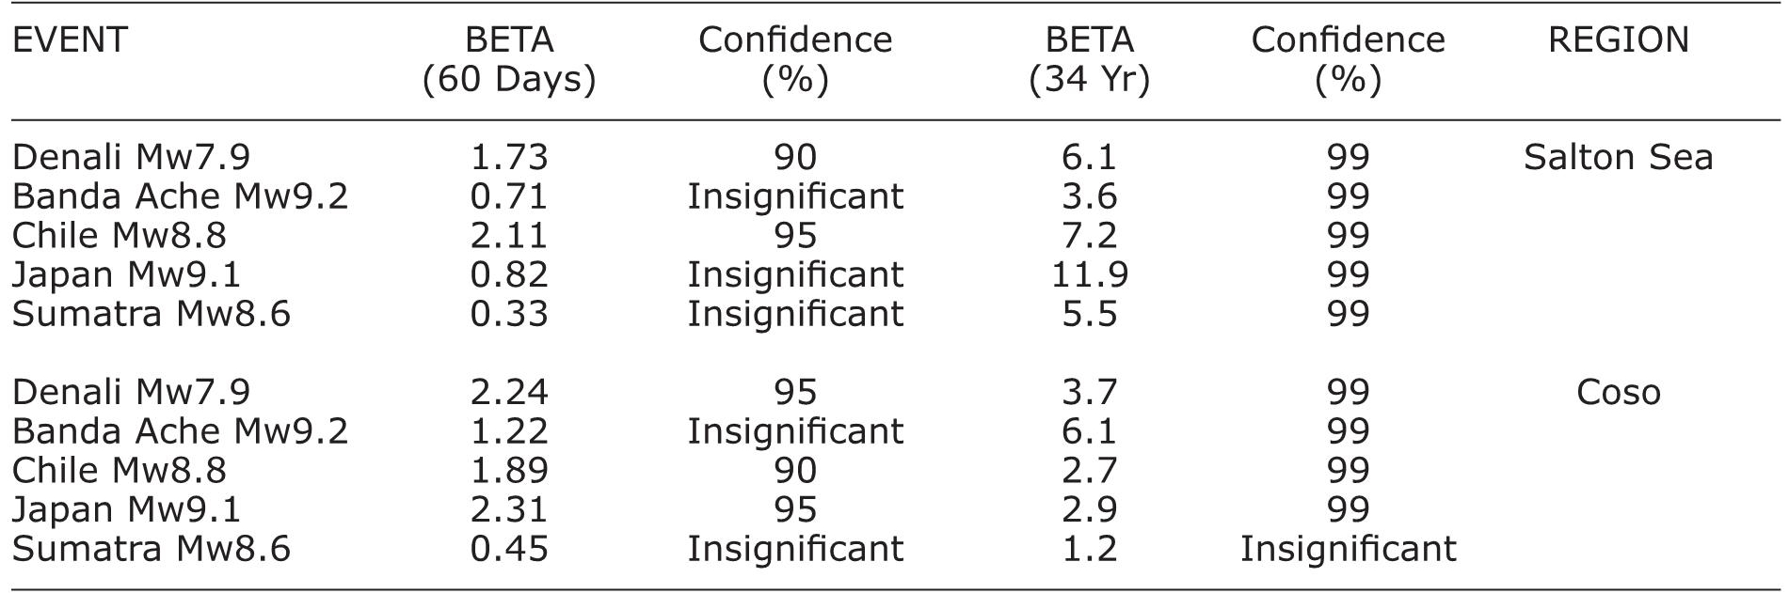Image resolution: width=1789 pixels, height=593 pixels.
Task: Click the EVENT column header
Action: click(70, 40)
